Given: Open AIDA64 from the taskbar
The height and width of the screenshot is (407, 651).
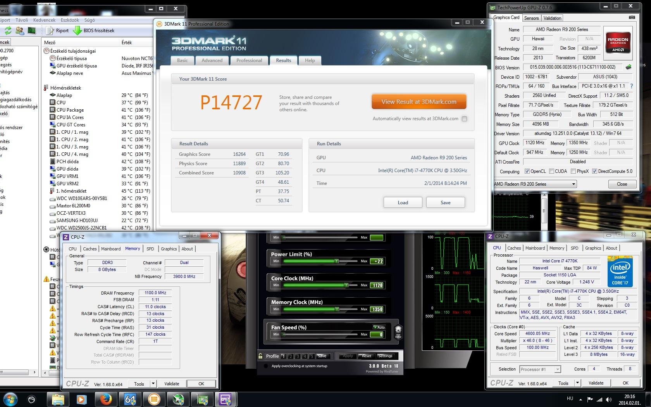Looking at the screenshot, I should 130,399.
